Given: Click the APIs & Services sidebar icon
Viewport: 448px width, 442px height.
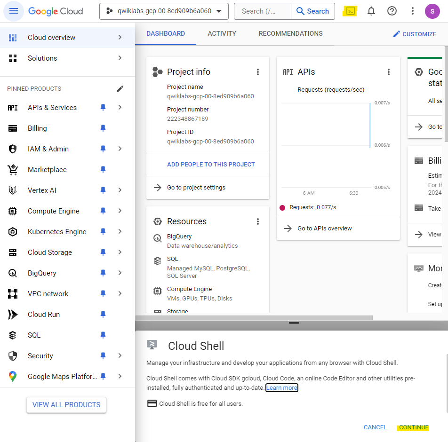Looking at the screenshot, I should [x=13, y=108].
